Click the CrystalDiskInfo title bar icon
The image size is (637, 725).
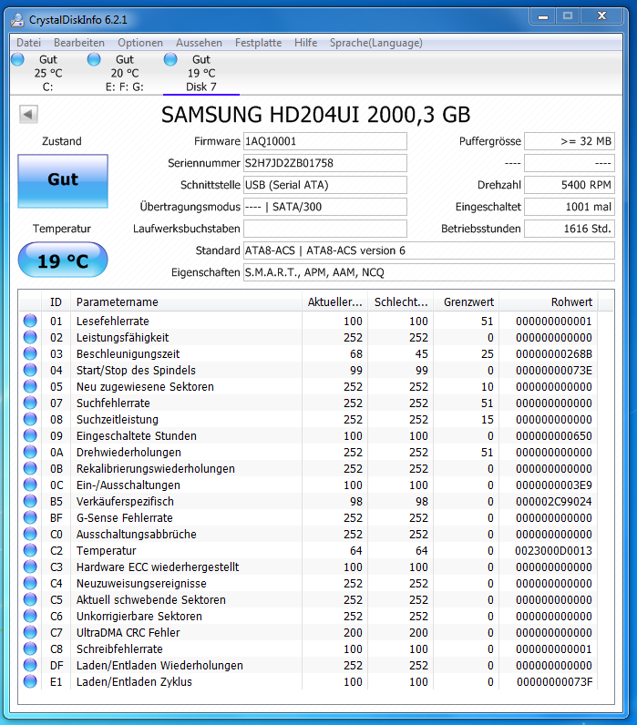17,19
